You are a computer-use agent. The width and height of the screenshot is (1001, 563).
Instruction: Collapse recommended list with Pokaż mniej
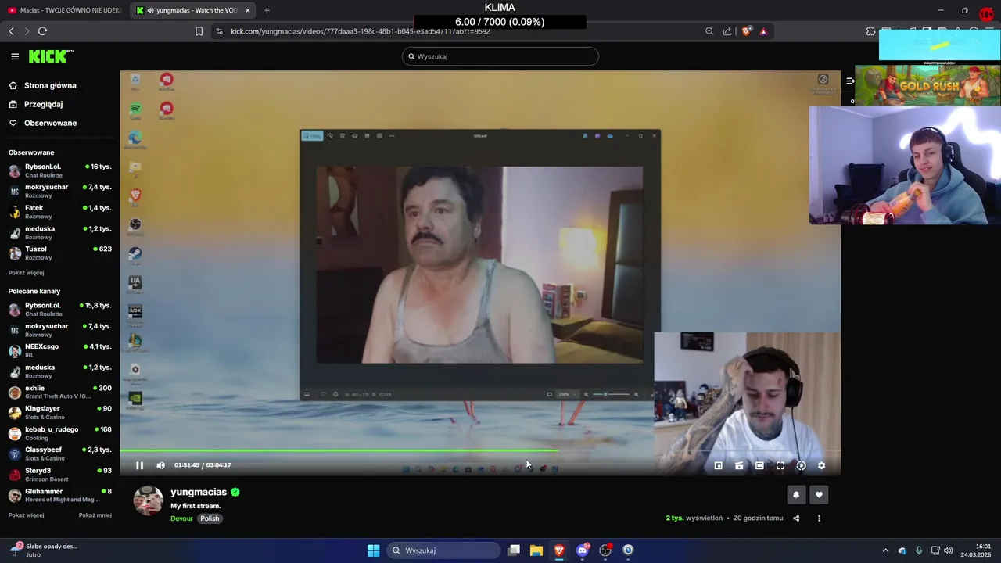point(95,515)
